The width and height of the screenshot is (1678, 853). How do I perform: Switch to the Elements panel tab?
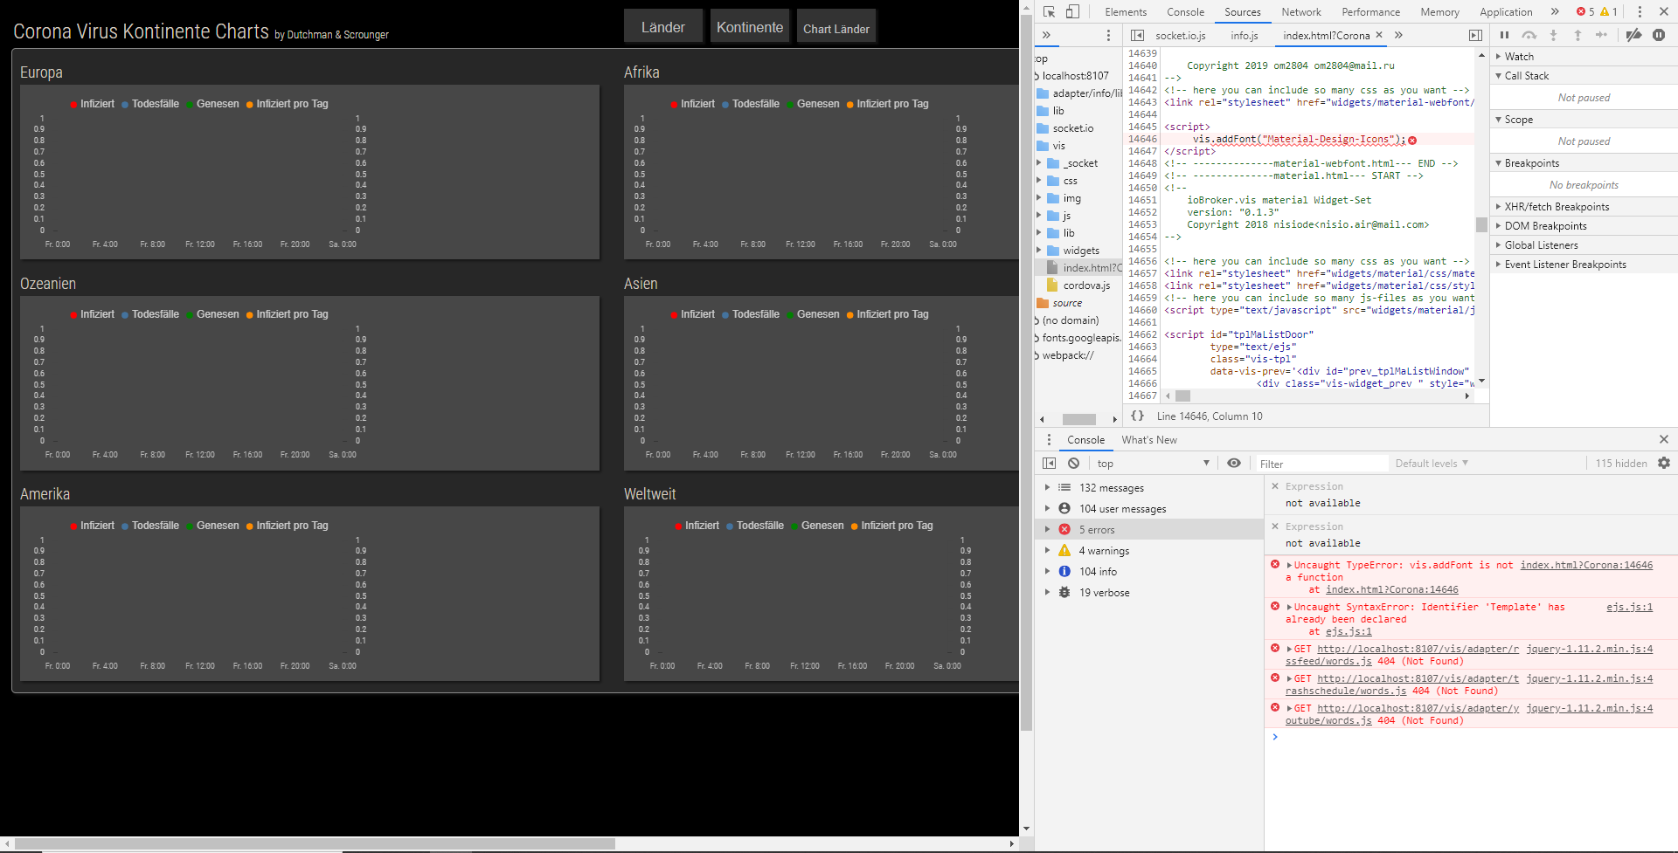coord(1126,11)
